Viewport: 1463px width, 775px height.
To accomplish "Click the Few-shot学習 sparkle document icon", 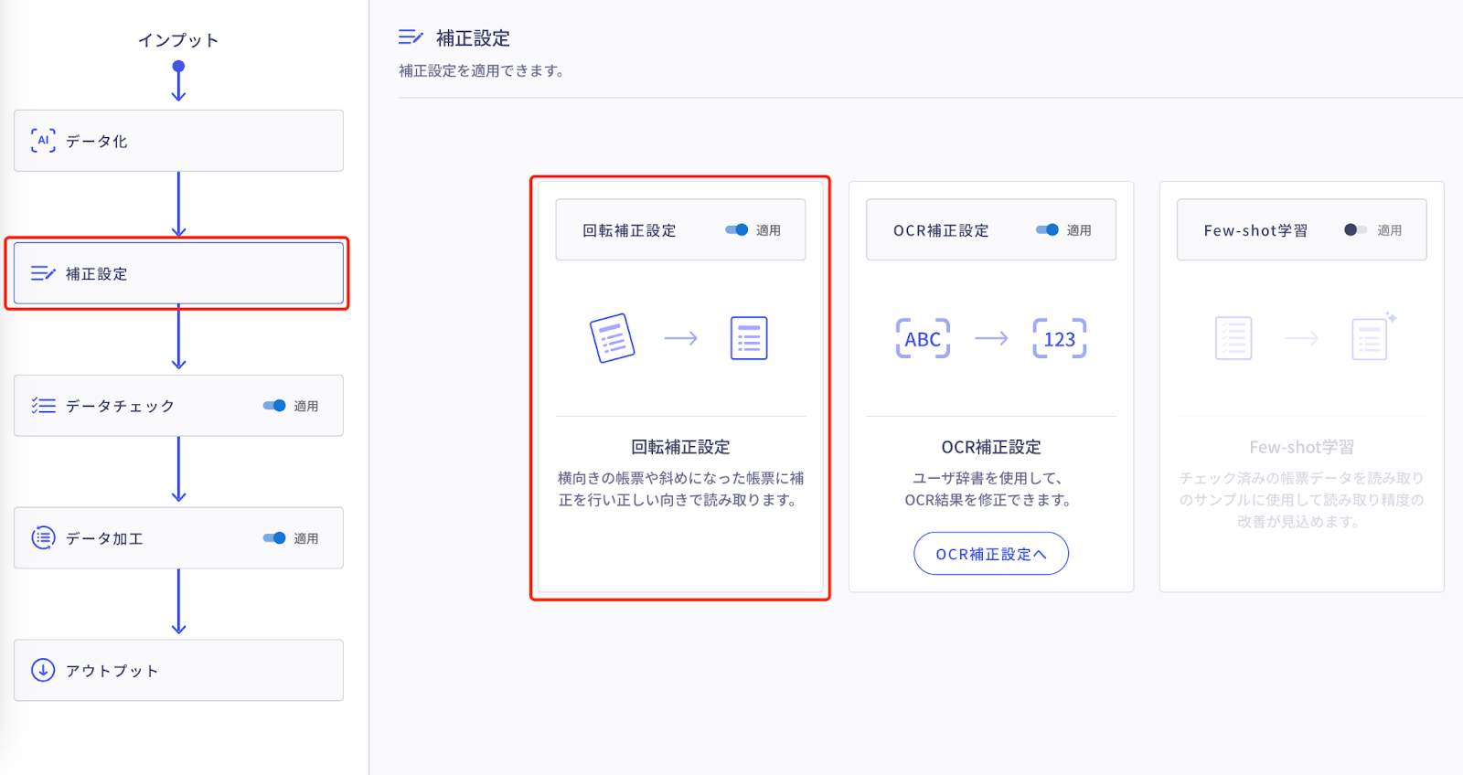I will click(x=1372, y=337).
